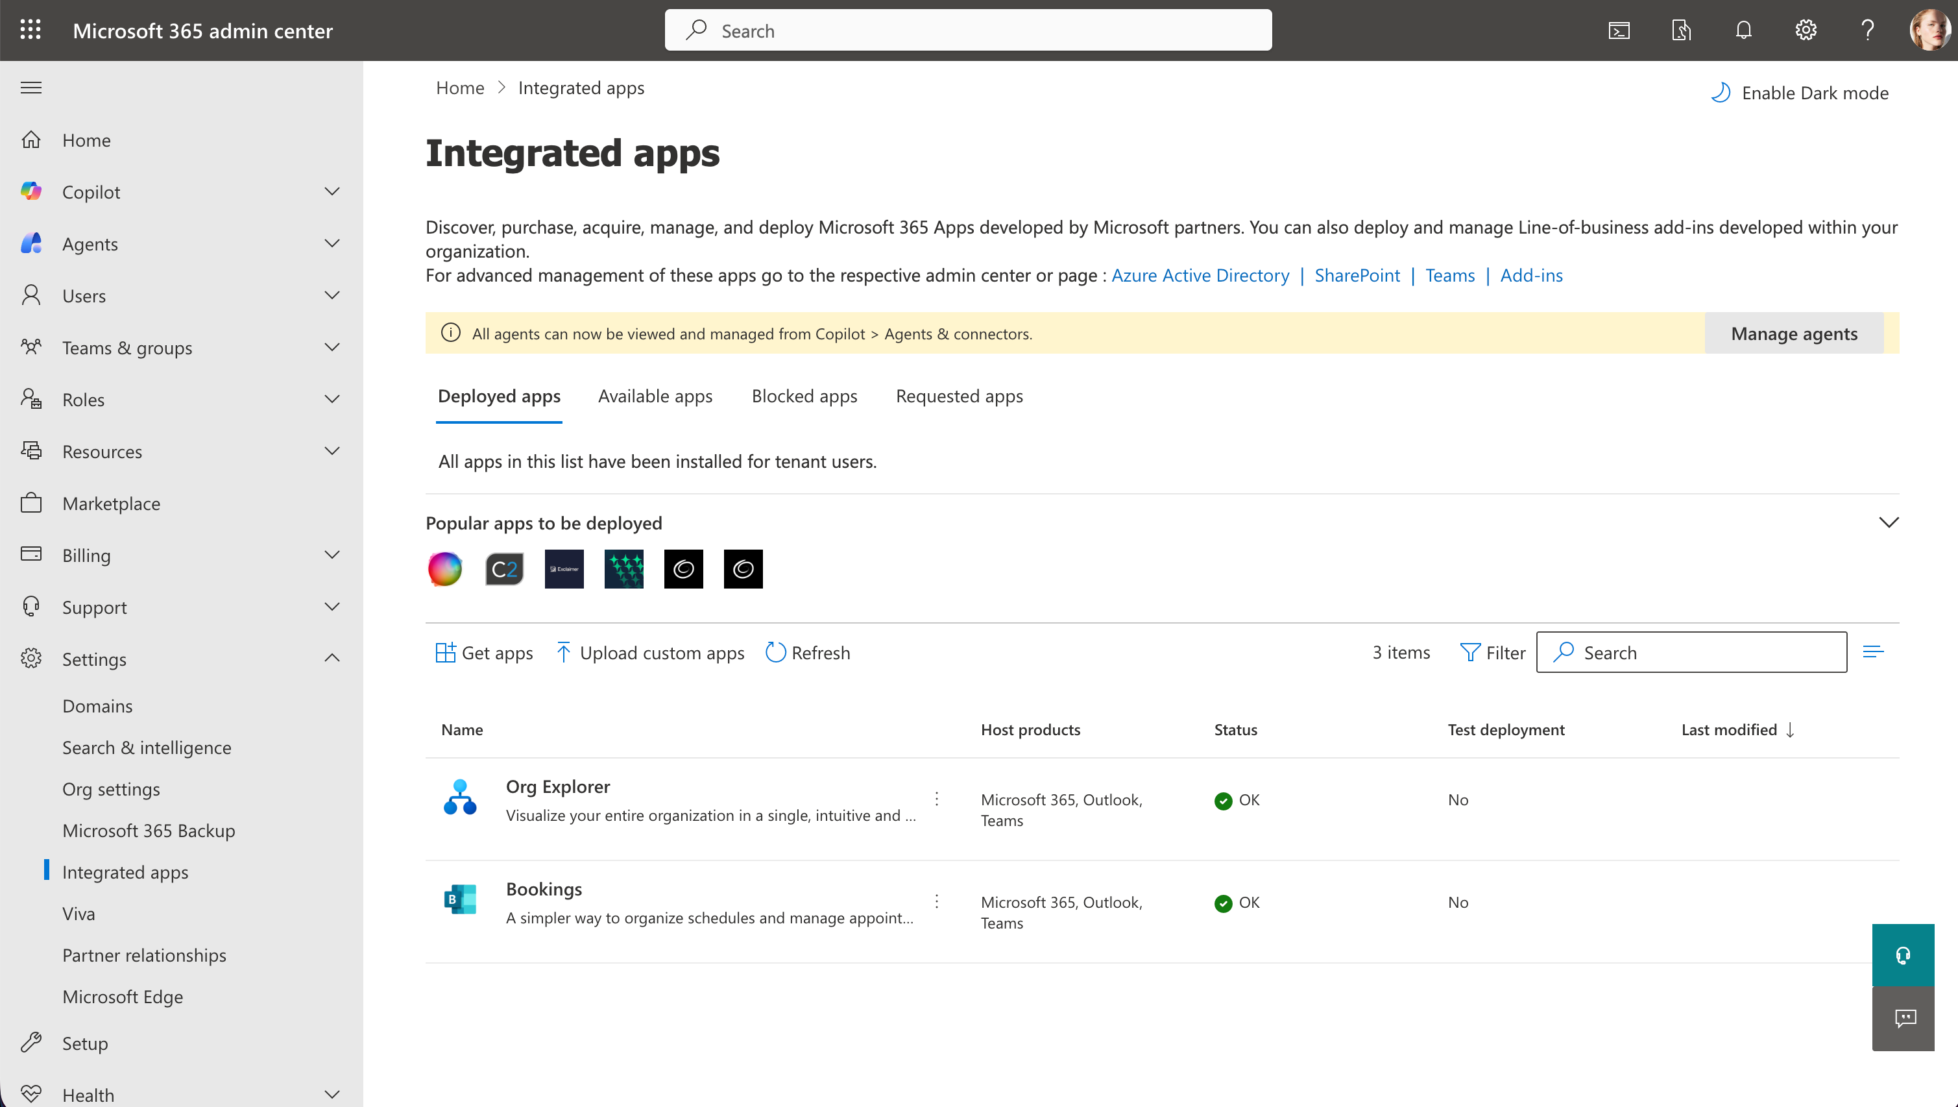Open the admin center Settings gear
The height and width of the screenshot is (1107, 1958).
click(x=1806, y=30)
